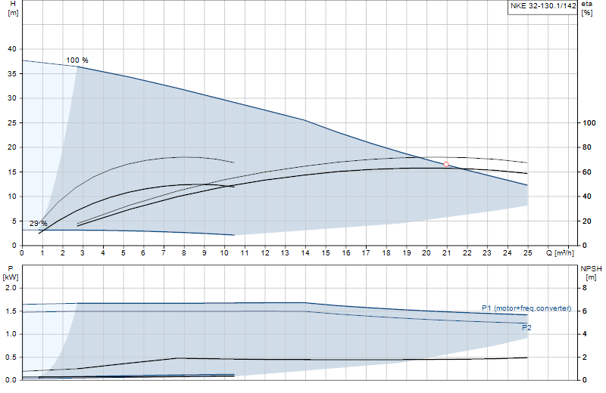Click the 4 tick on the NPSH axis

(584, 334)
